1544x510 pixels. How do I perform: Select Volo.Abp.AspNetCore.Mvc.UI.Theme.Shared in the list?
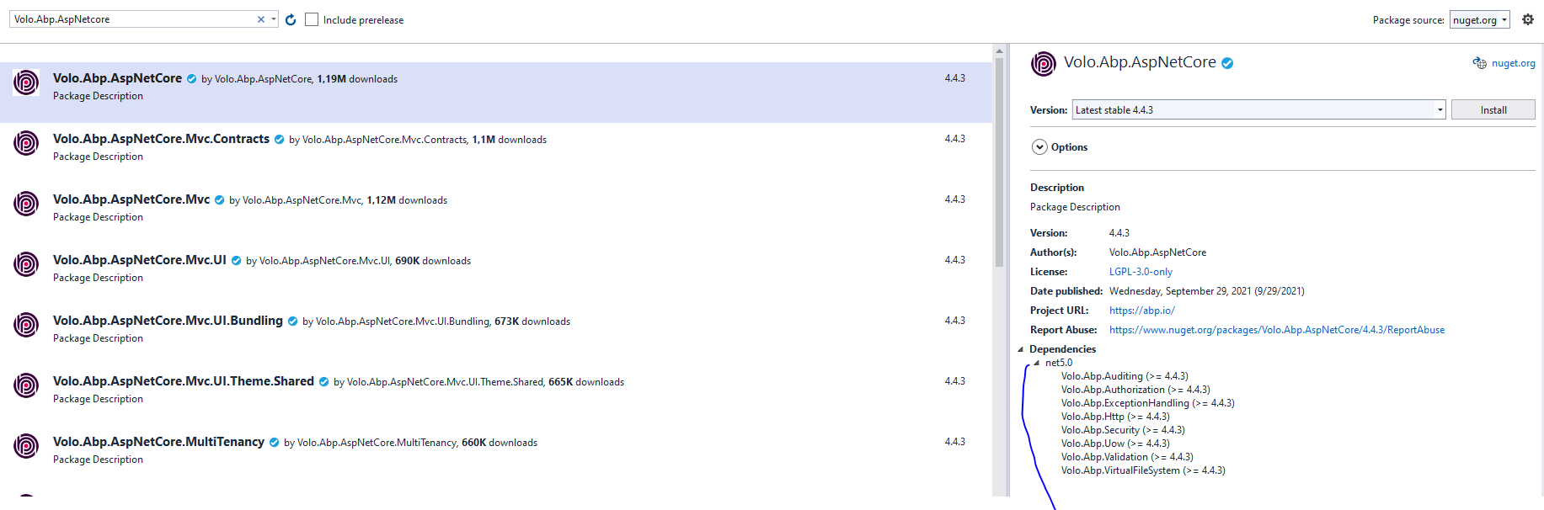click(183, 381)
